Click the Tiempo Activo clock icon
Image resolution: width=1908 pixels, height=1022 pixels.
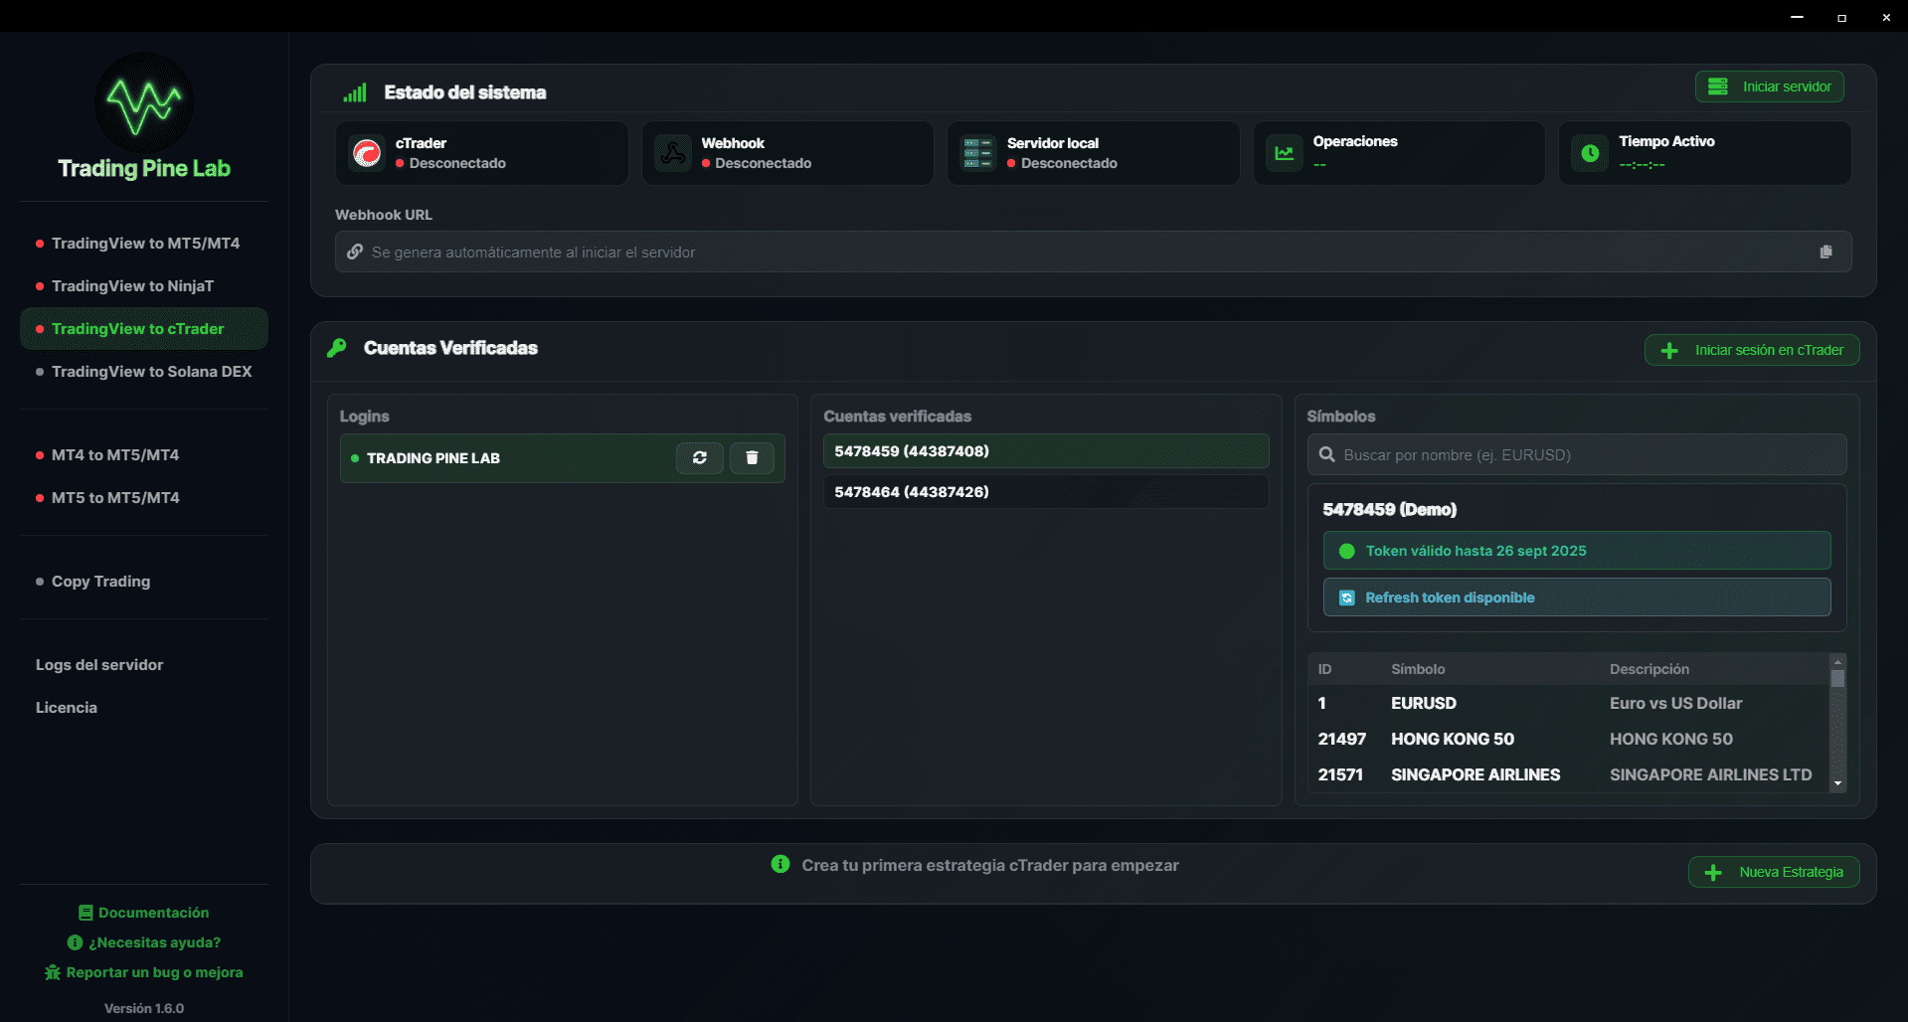pos(1589,153)
